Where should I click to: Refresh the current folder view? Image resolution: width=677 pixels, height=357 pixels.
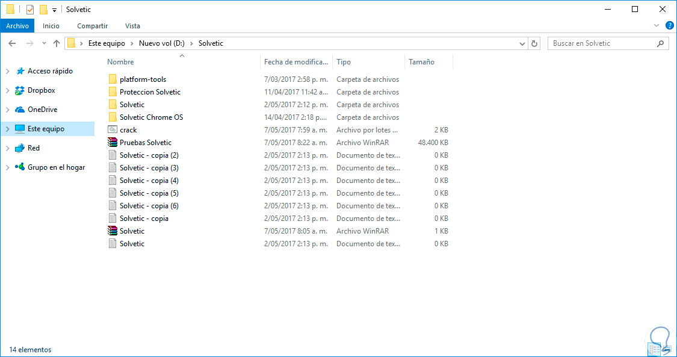(534, 43)
